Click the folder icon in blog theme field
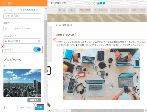Viewport: 147px width, 112px height. click(x=6, y=41)
